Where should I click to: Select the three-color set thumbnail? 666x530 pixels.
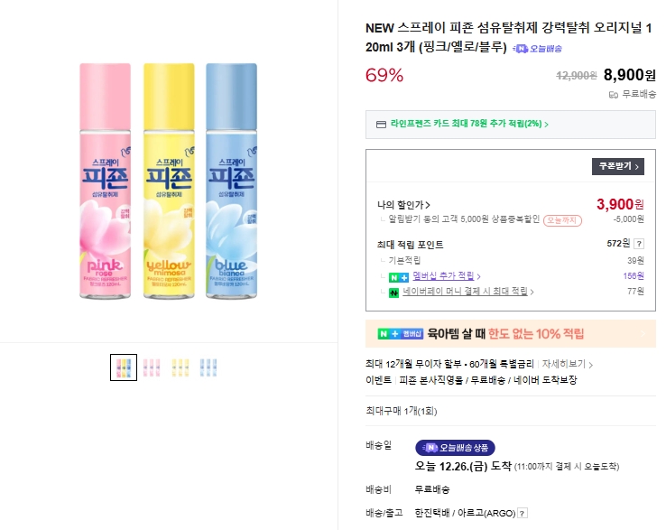(124, 367)
